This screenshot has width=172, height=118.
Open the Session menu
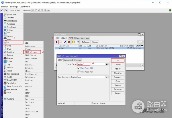5,7
